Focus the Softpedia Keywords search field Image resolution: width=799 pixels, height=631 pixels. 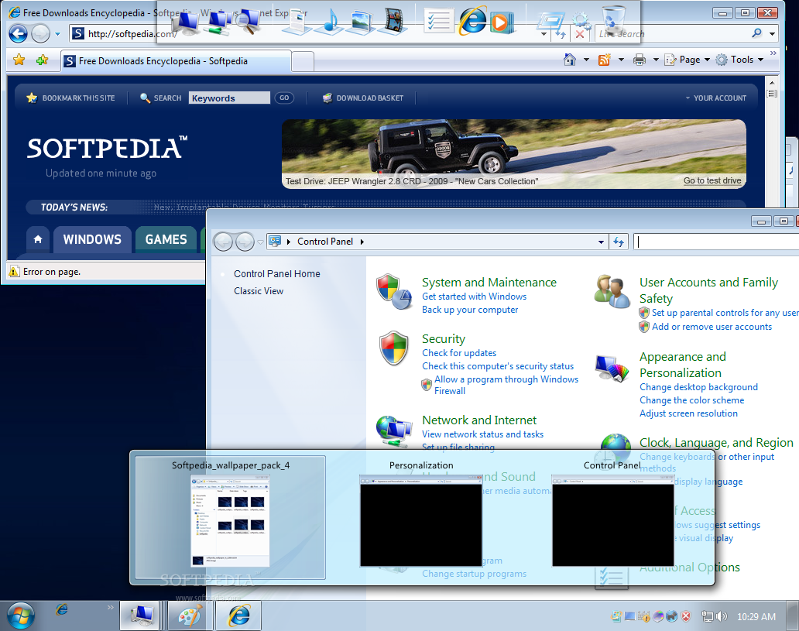(229, 98)
